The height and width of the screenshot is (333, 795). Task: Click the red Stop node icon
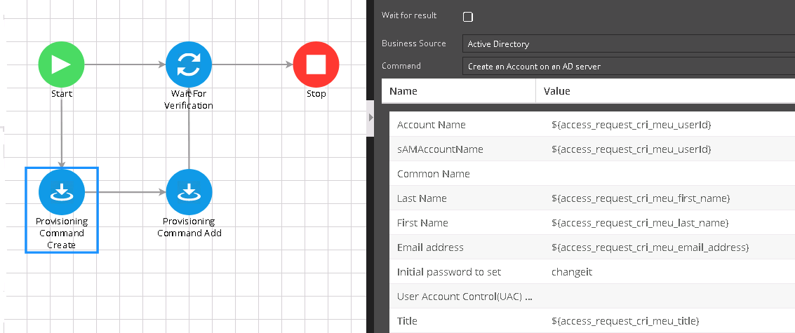316,64
